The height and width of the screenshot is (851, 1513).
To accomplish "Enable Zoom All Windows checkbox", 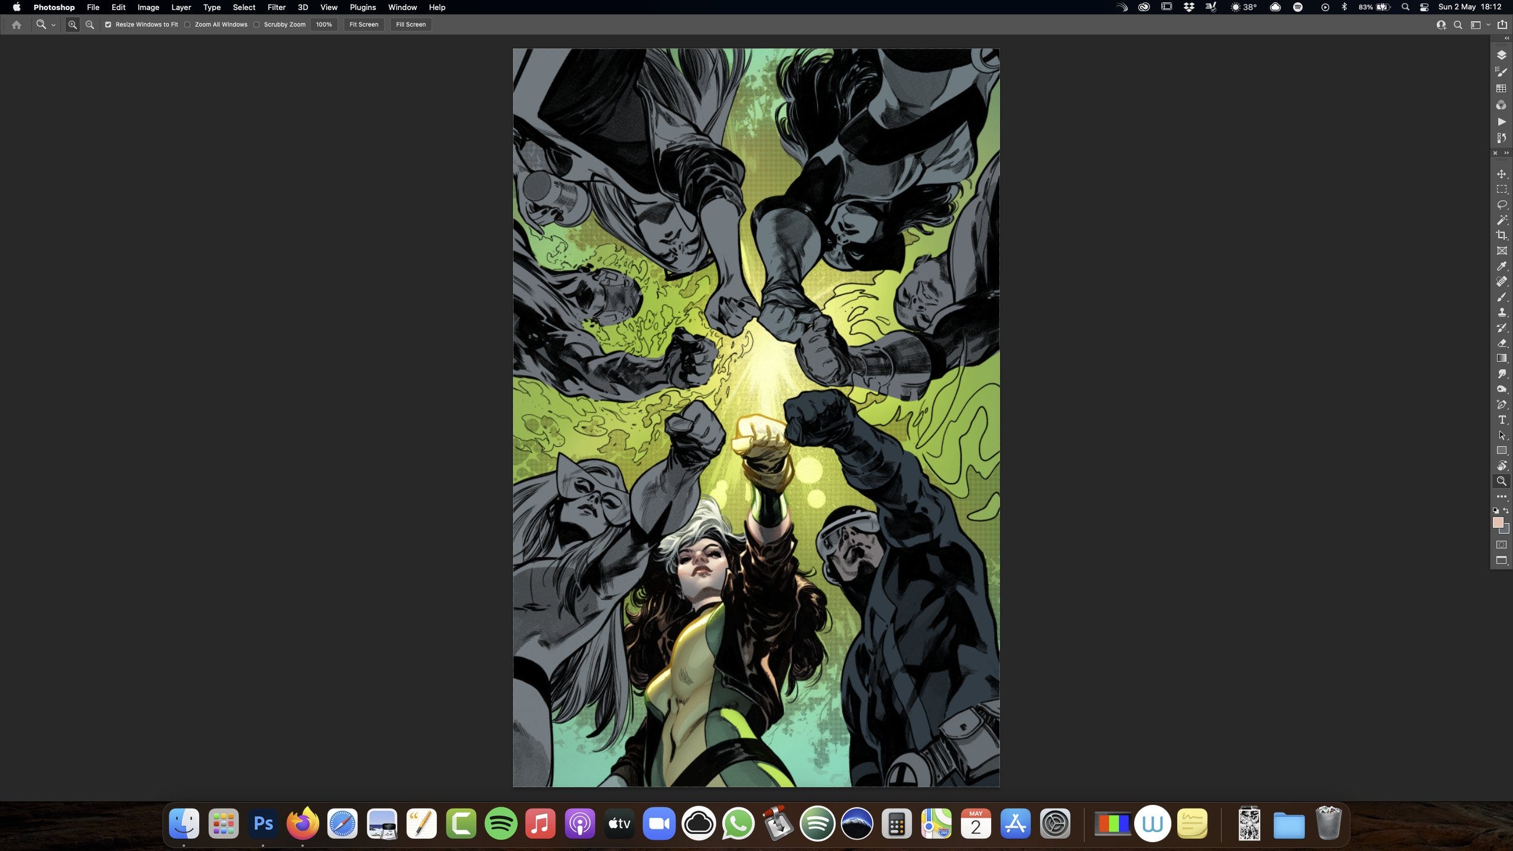I will [187, 25].
